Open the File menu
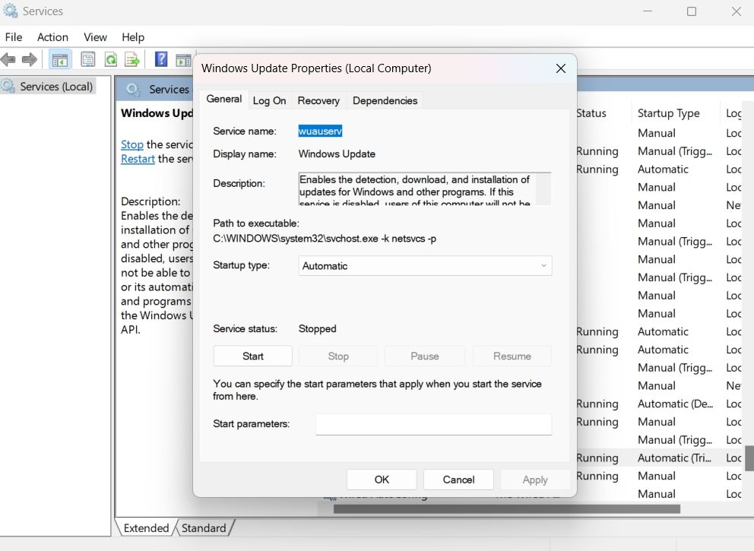This screenshot has width=754, height=551. click(14, 37)
